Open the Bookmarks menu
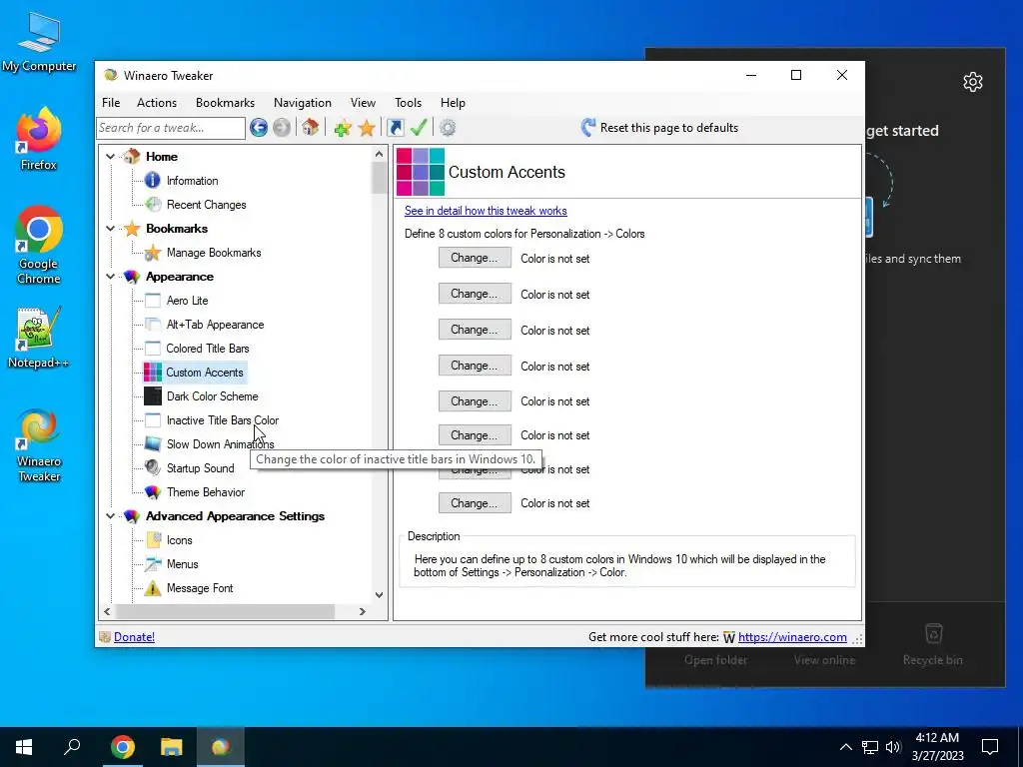1023x767 pixels. [225, 103]
